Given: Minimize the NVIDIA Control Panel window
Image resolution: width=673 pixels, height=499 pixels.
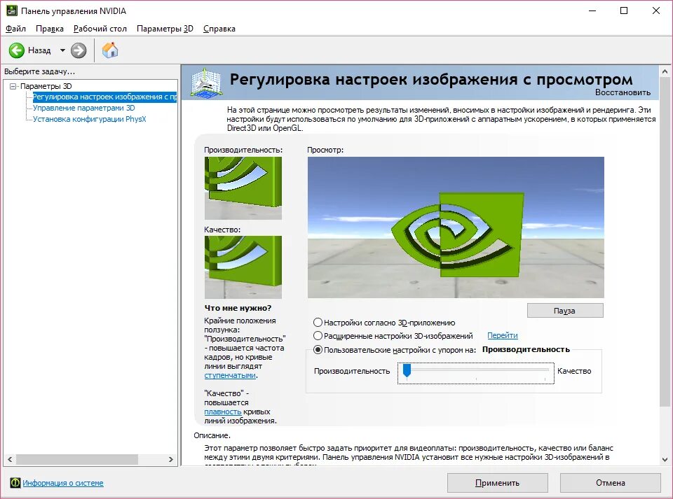Looking at the screenshot, I should pyautogui.click(x=593, y=10).
